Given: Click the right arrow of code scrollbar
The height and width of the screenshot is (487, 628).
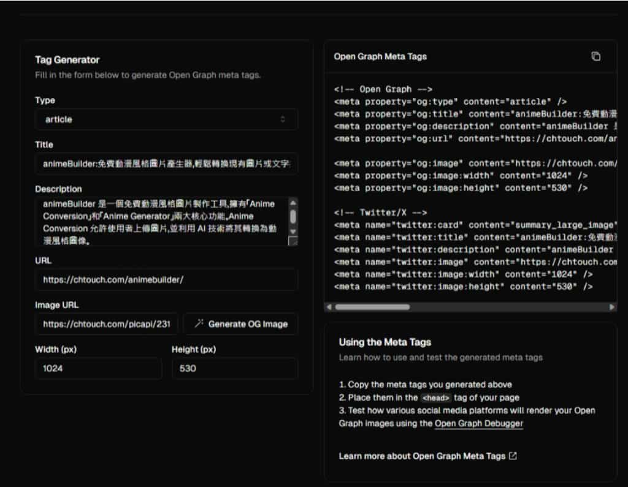Looking at the screenshot, I should tap(611, 307).
